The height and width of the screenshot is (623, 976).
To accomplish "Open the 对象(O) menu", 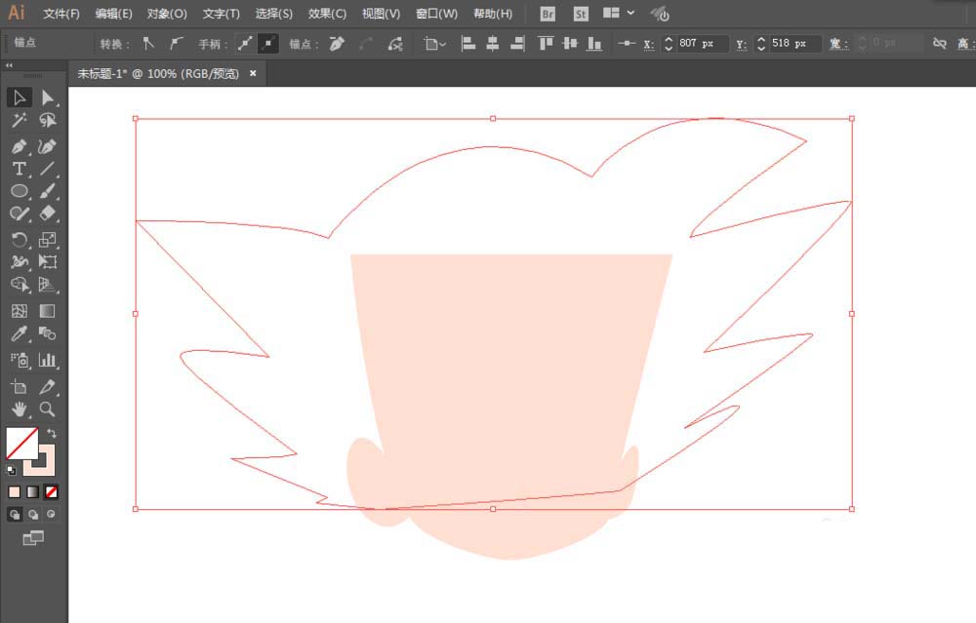I will click(167, 14).
